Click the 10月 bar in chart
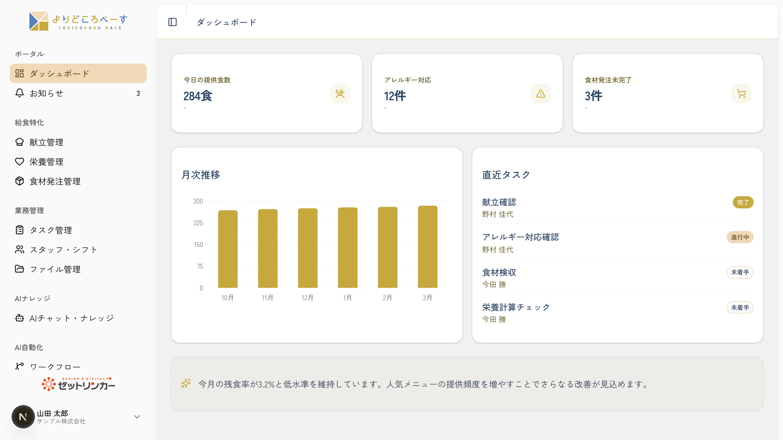Image resolution: width=783 pixels, height=440 pixels. click(x=228, y=249)
